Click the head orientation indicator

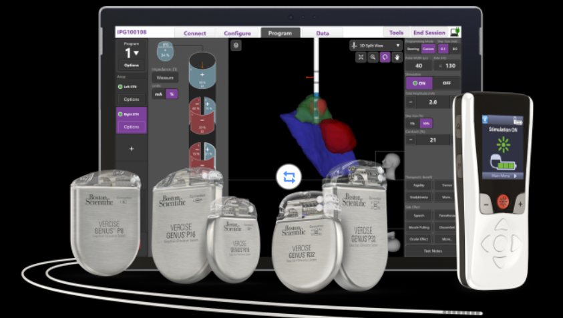391,165
